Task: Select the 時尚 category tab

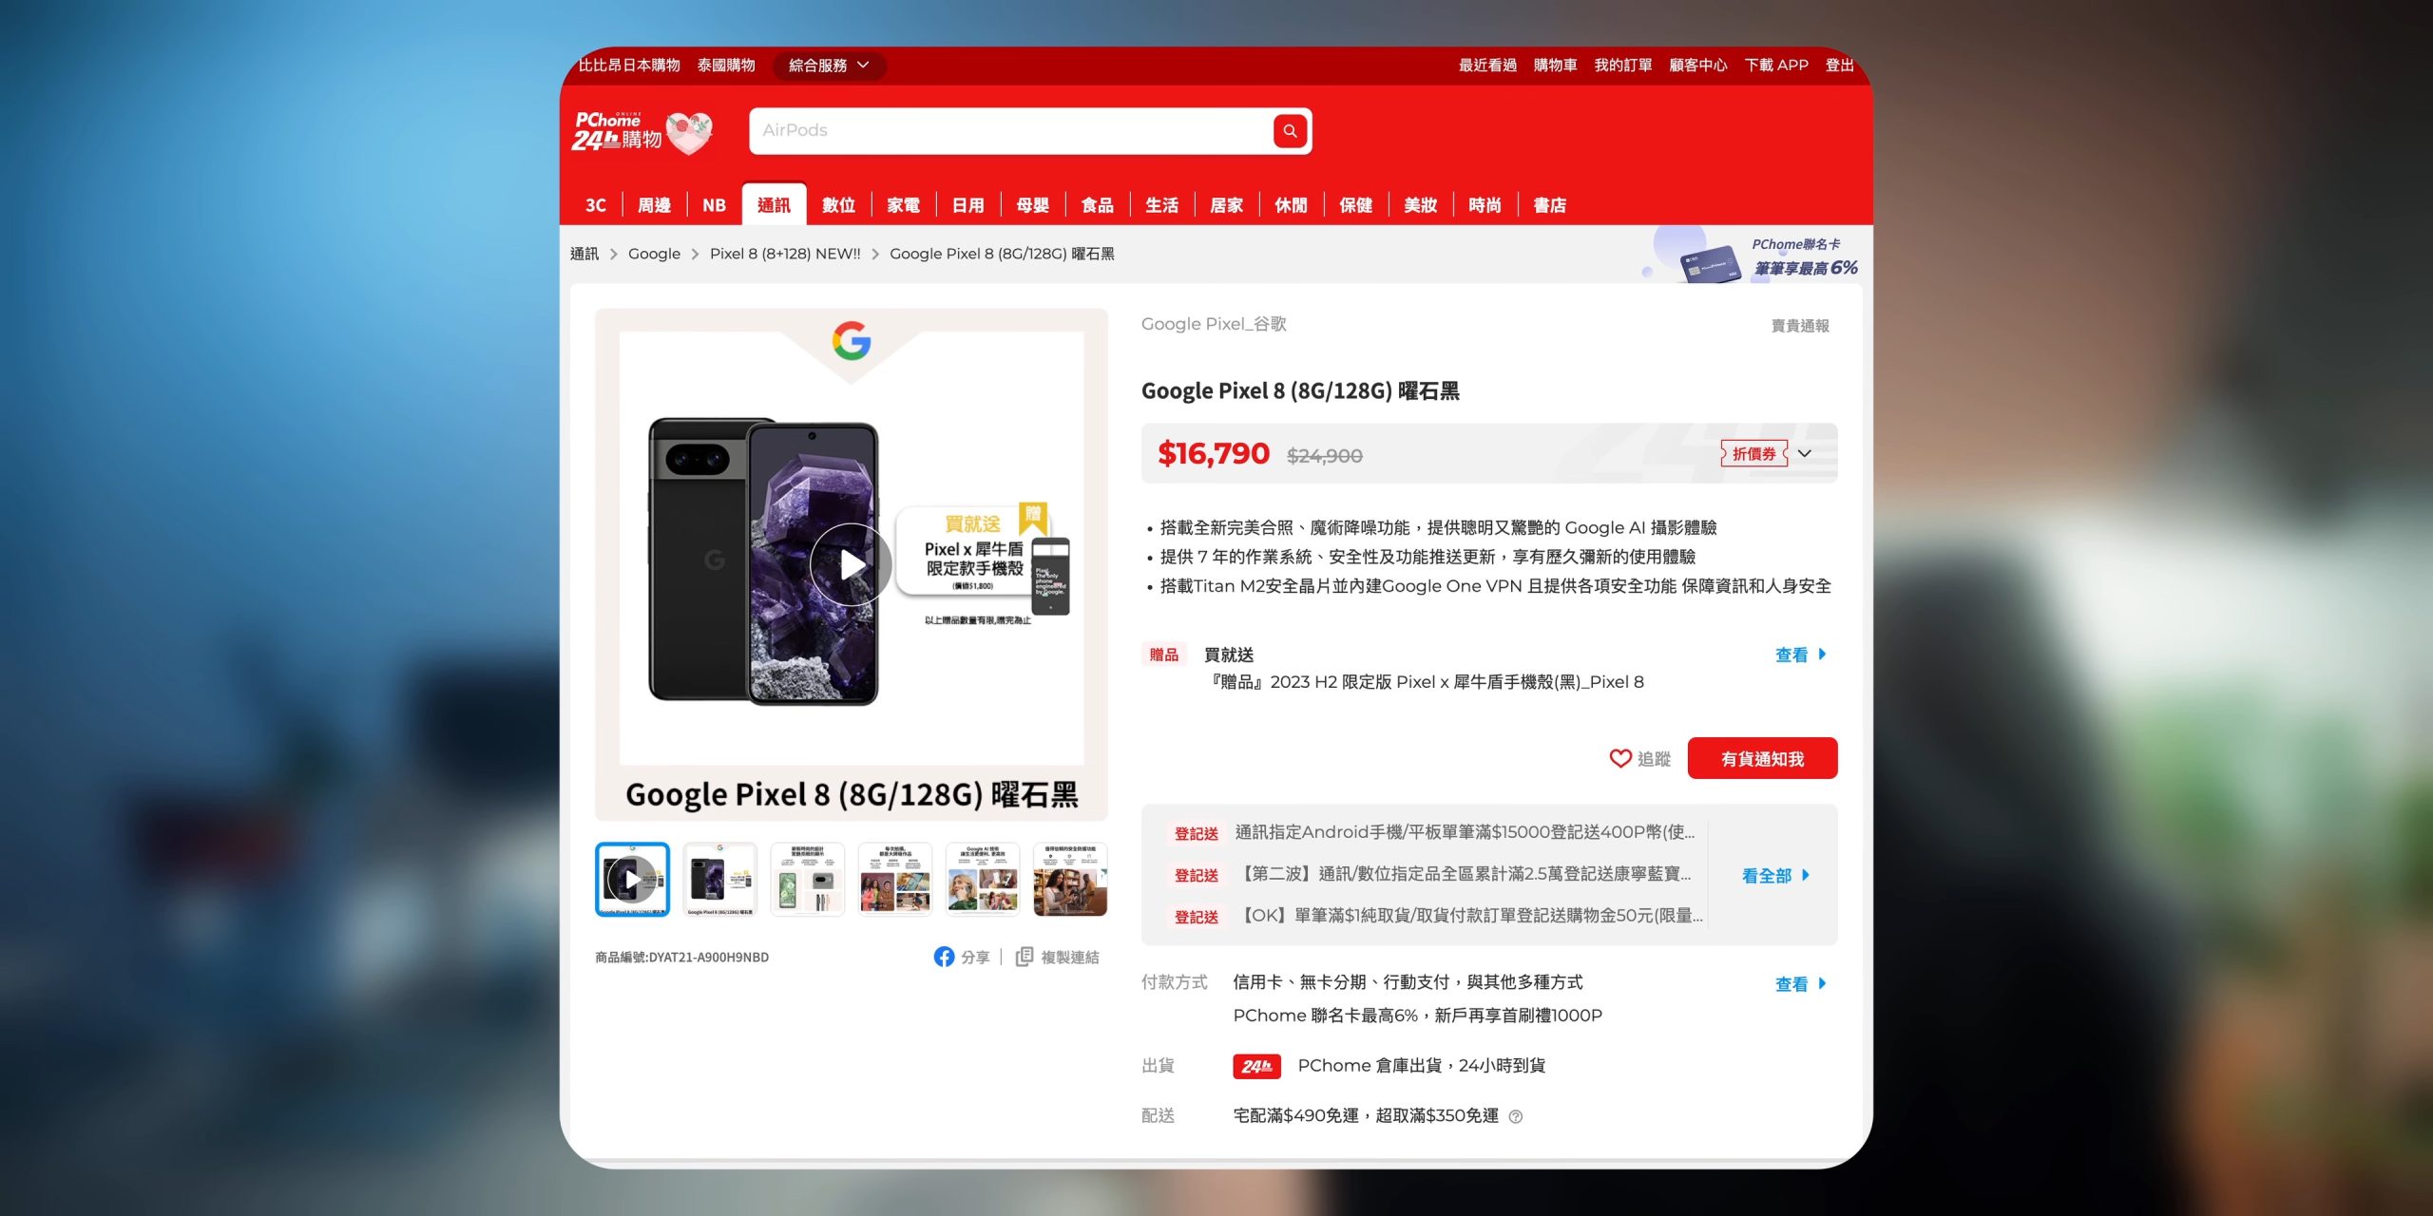Action: click(x=1485, y=205)
